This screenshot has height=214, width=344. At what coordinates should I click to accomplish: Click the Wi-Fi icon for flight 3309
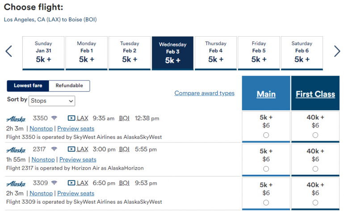[x=54, y=183]
